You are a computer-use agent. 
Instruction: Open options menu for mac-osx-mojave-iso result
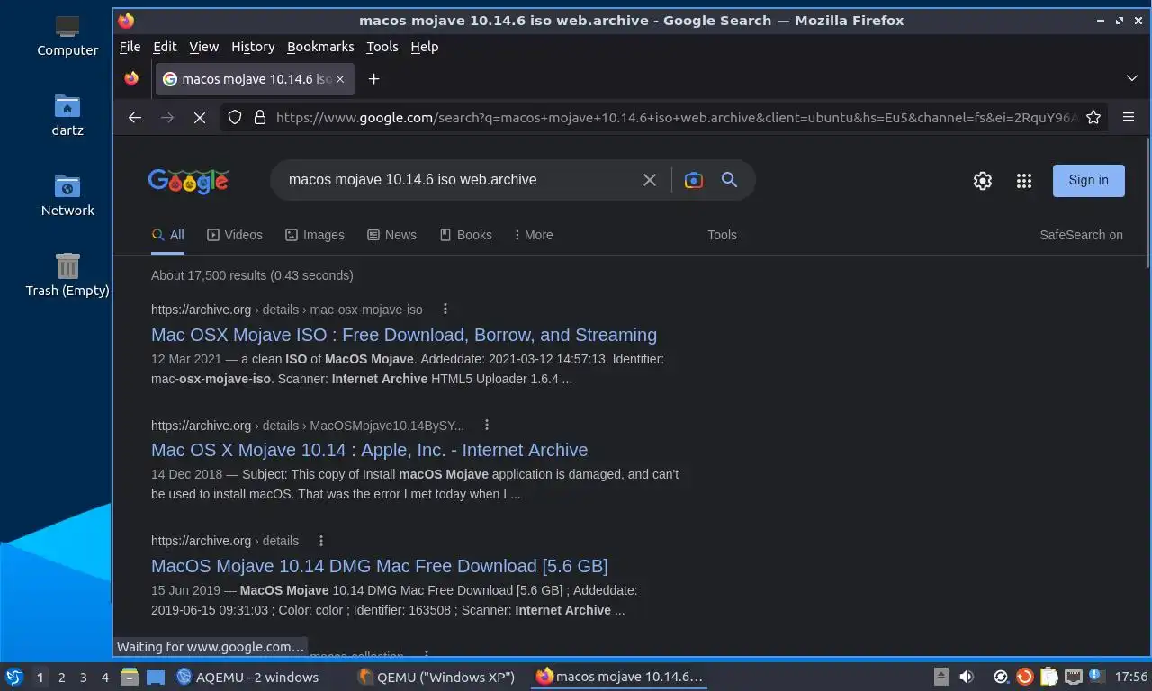[x=445, y=309]
